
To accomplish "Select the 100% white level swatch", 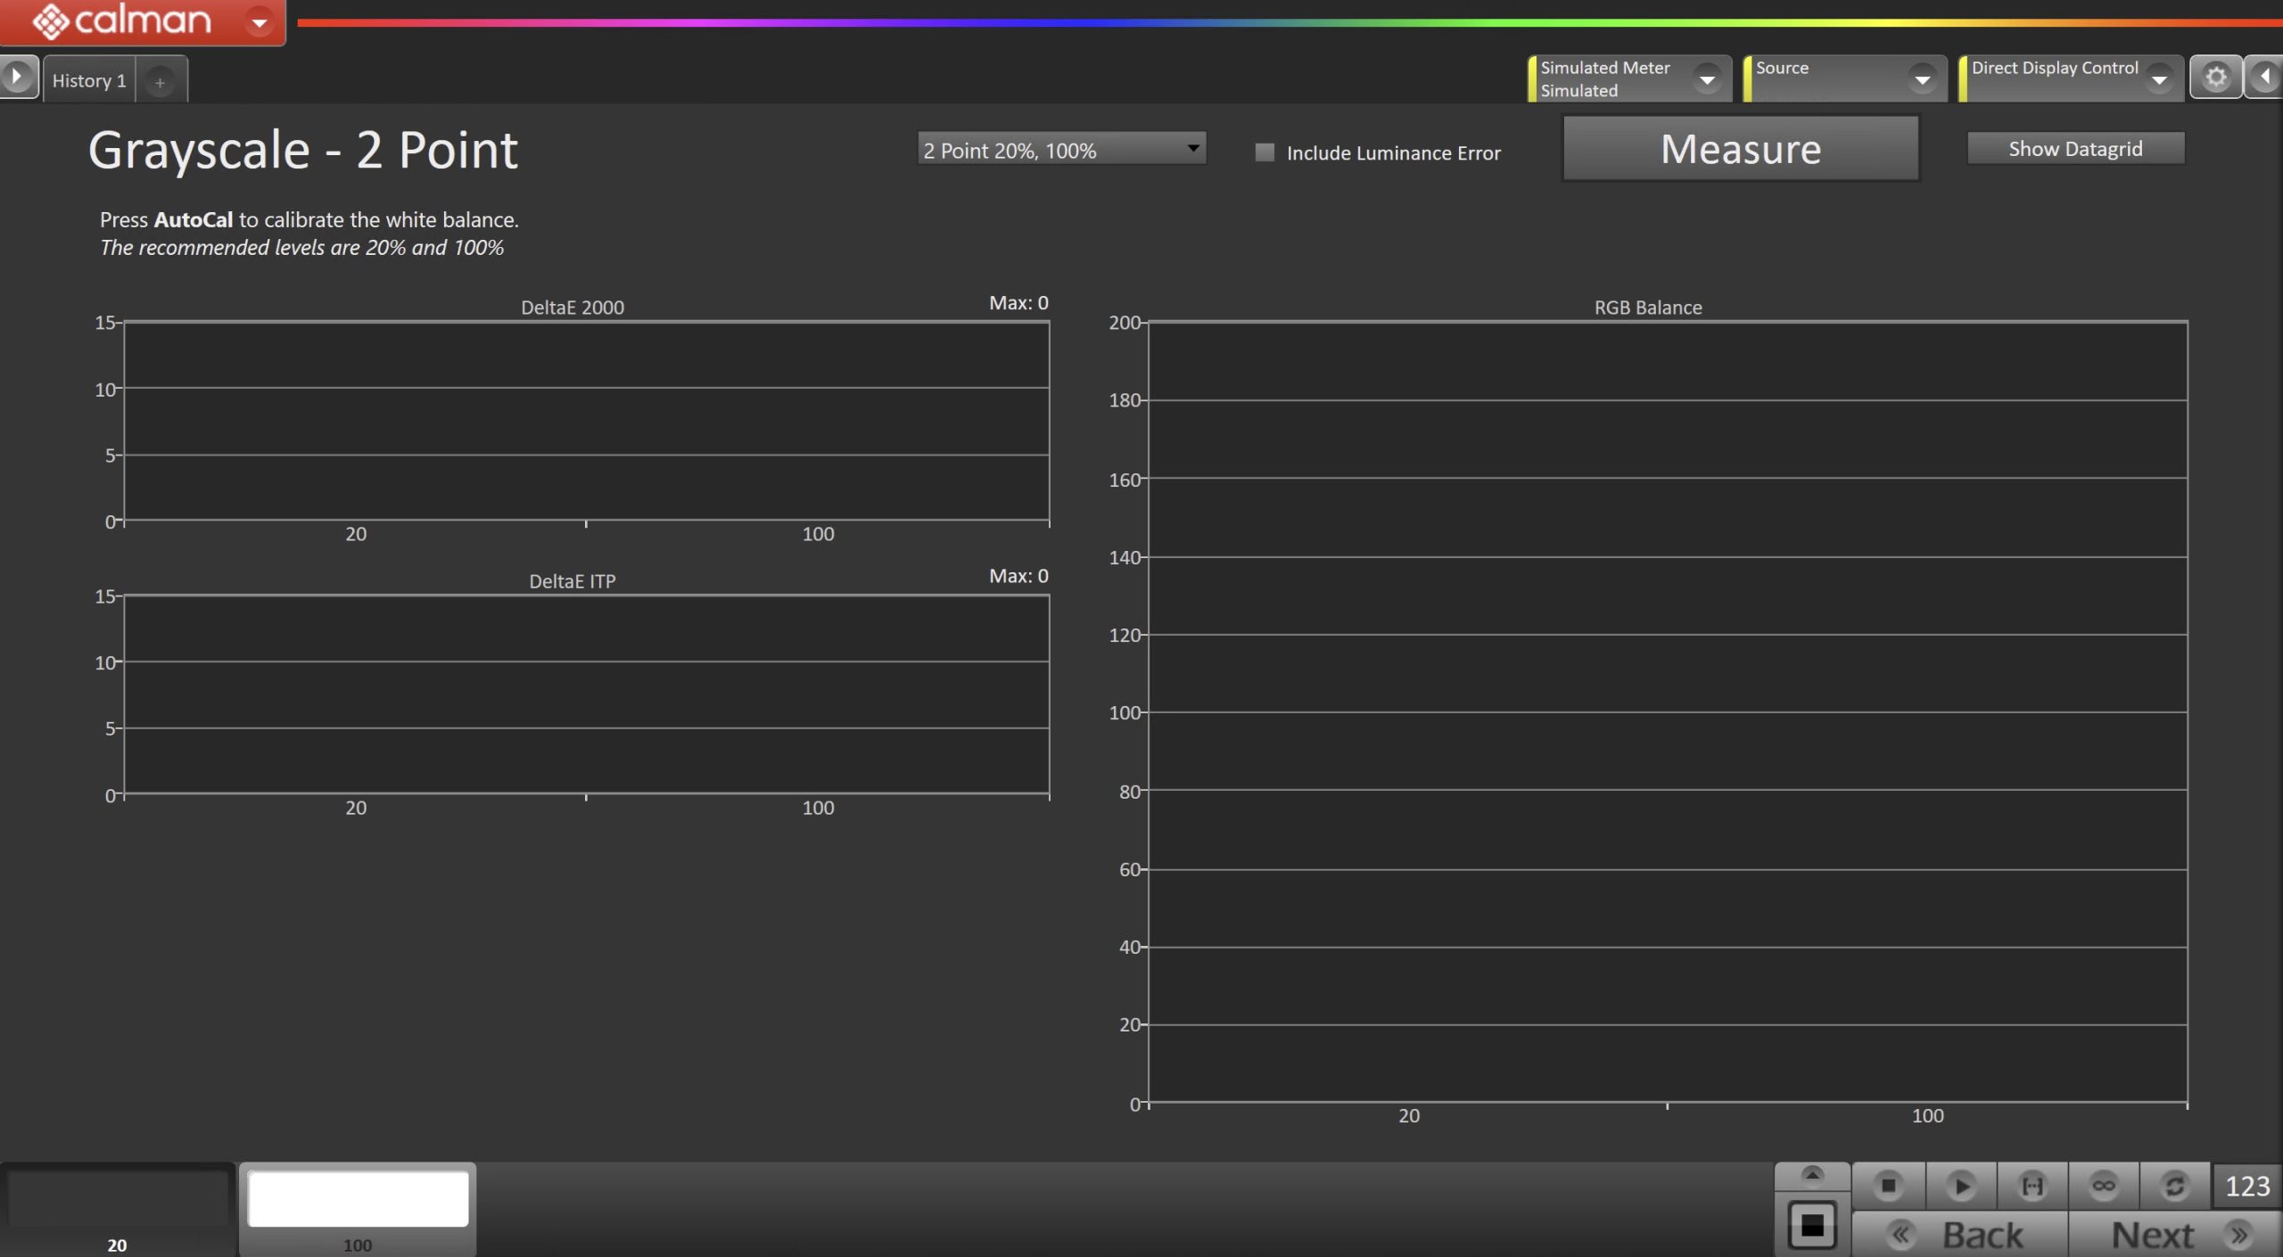I will click(358, 1201).
